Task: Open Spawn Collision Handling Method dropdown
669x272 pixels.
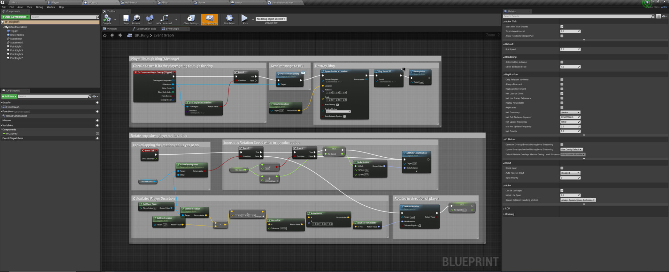Action: tap(578, 200)
